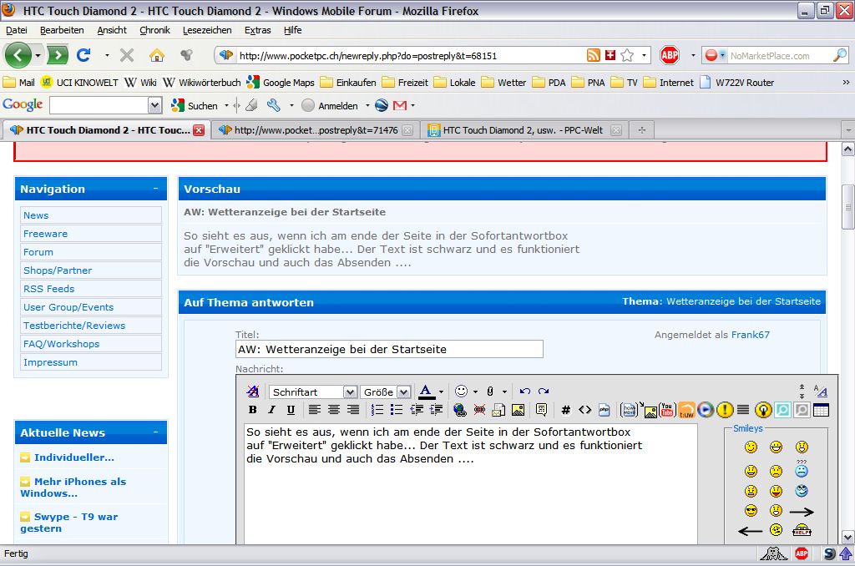Open the RSS feed icon in address bar
Screen dimensions: 855x566
pos(594,55)
